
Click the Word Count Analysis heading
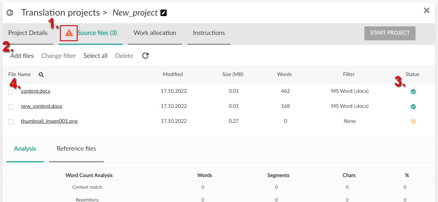pyautogui.click(x=89, y=175)
